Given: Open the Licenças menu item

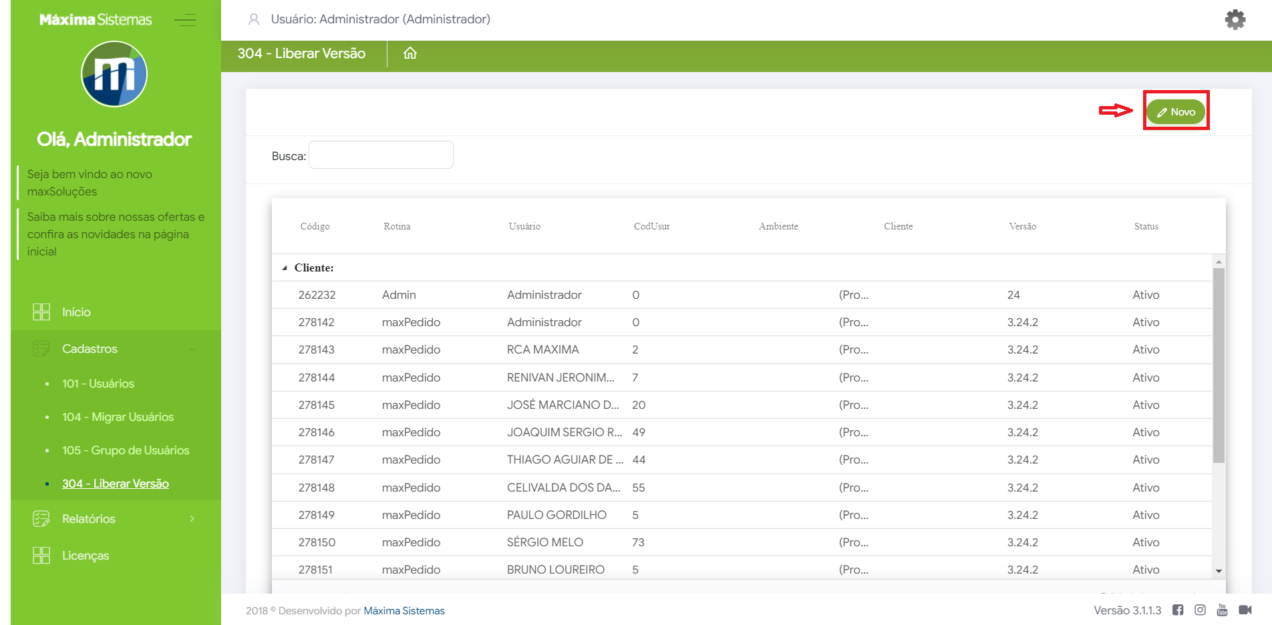Looking at the screenshot, I should tap(85, 556).
